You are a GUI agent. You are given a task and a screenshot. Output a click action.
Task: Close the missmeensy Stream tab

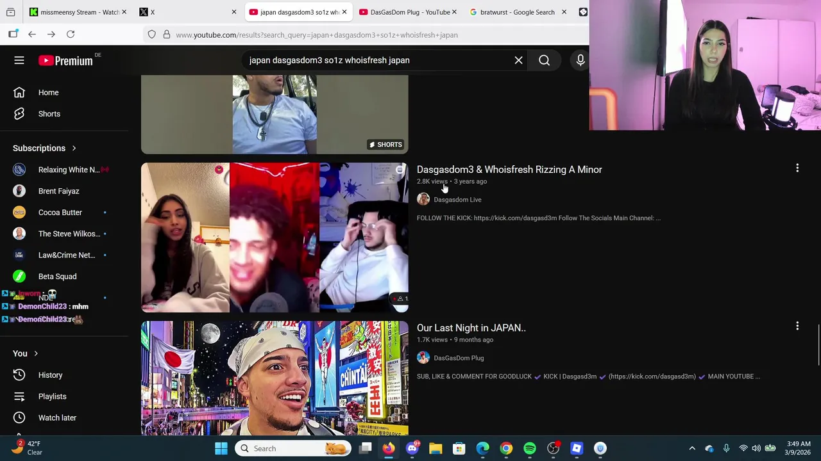pos(124,12)
